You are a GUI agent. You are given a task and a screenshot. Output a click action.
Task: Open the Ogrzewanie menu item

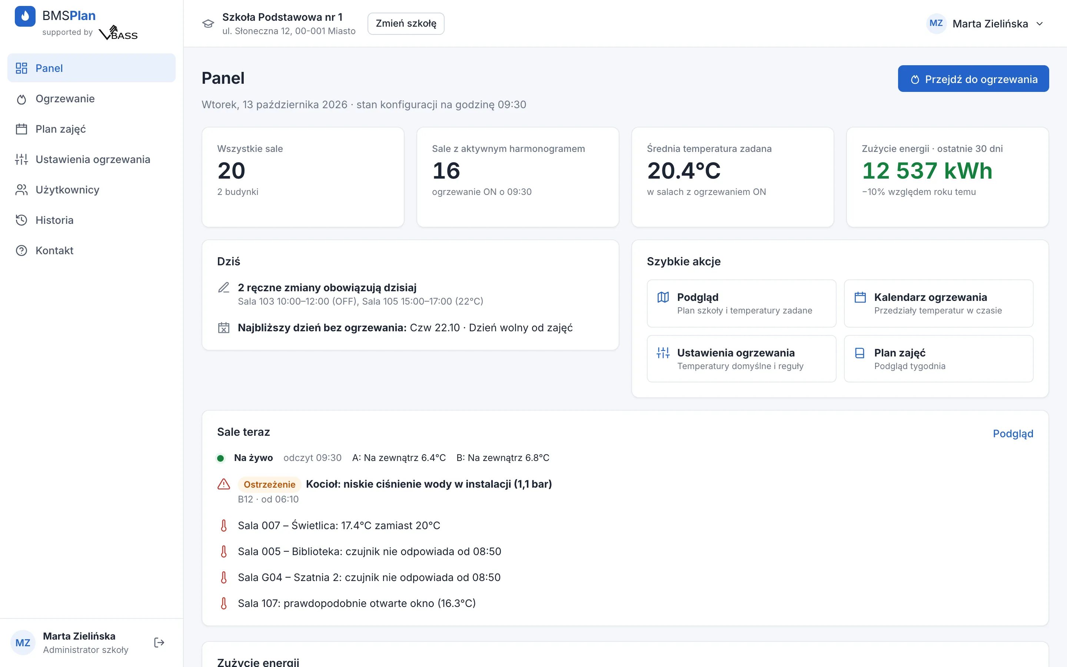[x=92, y=99]
